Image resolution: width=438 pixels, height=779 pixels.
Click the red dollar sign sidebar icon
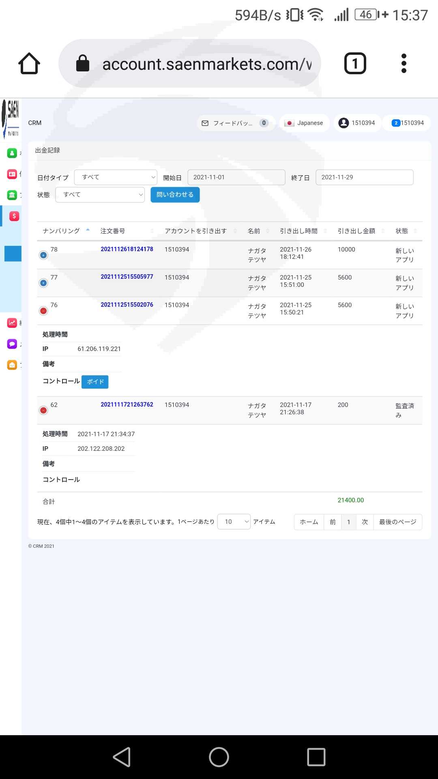14,216
